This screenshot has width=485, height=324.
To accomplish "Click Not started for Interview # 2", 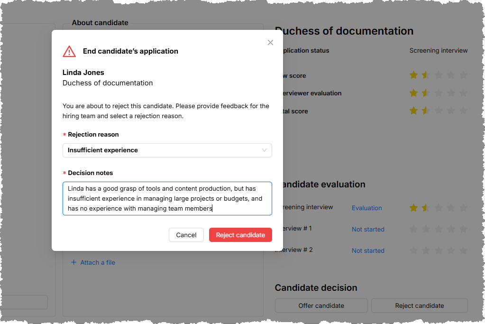I will [368, 250].
